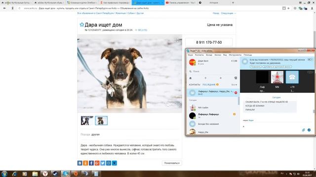Switch to КОНТАКТЫ tab in Skype
Viewport: 316px width, 177px height.
[x=195, y=85]
